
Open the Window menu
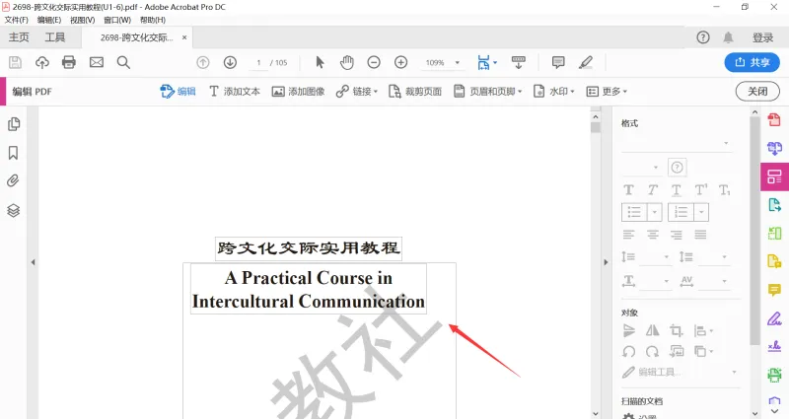117,20
